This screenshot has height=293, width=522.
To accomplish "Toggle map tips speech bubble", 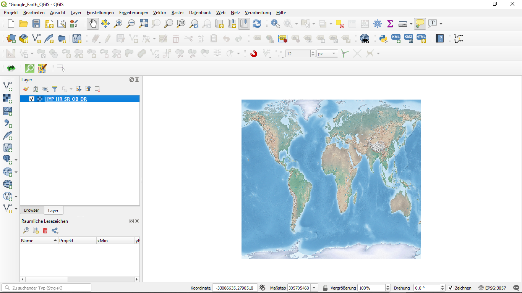I will coord(420,24).
